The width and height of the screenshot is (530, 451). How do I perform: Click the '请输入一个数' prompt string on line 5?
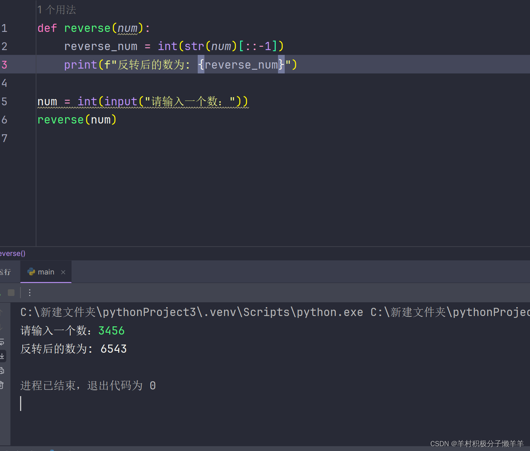pos(184,101)
